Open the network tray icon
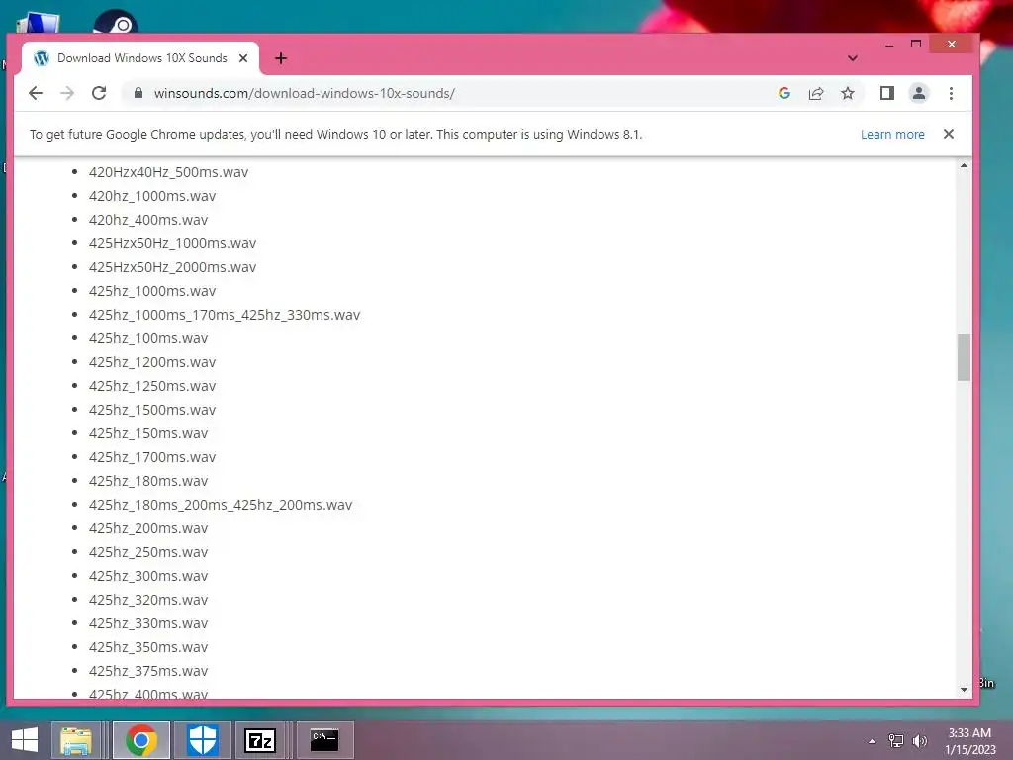Screen dimensions: 1013x760 tap(896, 741)
